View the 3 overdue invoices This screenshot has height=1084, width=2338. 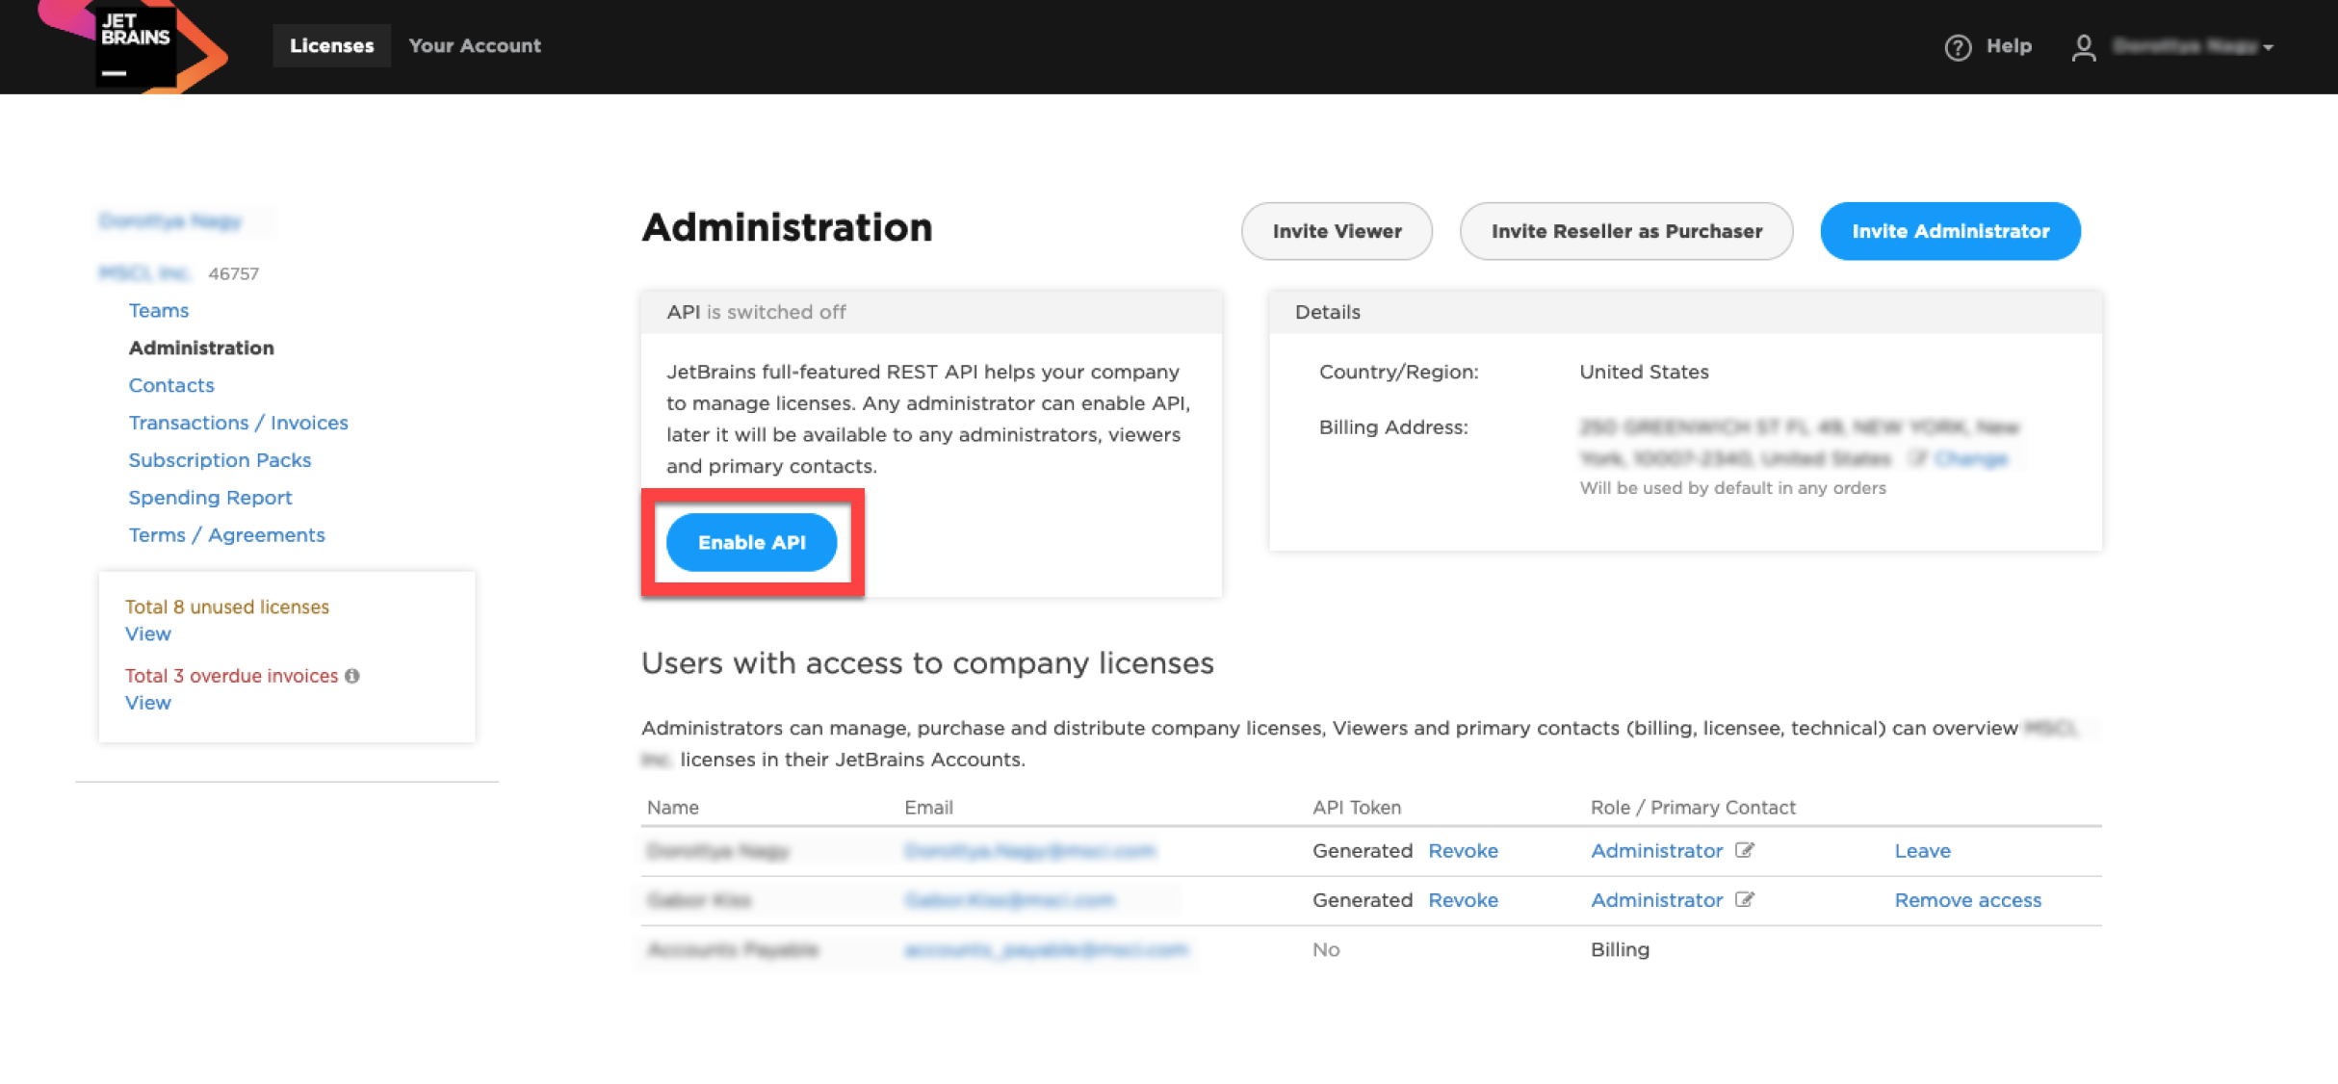148,703
